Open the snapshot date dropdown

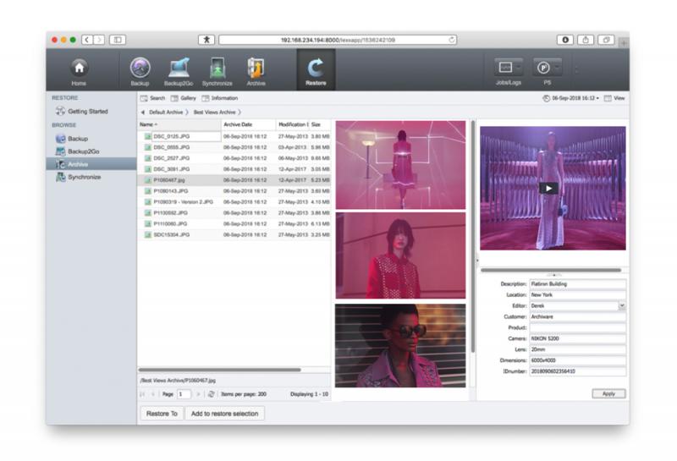(x=570, y=98)
